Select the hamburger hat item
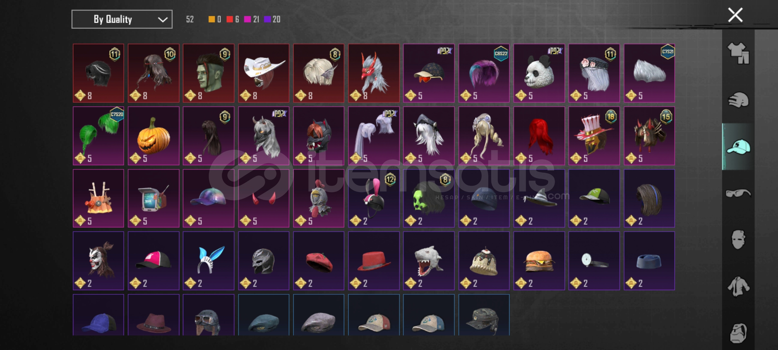This screenshot has width=778, height=350. 539,261
